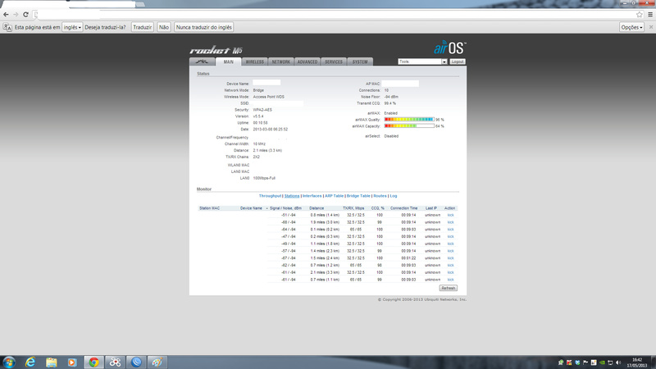The height and width of the screenshot is (369, 656).
Task: Click the airMAX Quality bar
Action: 409,120
